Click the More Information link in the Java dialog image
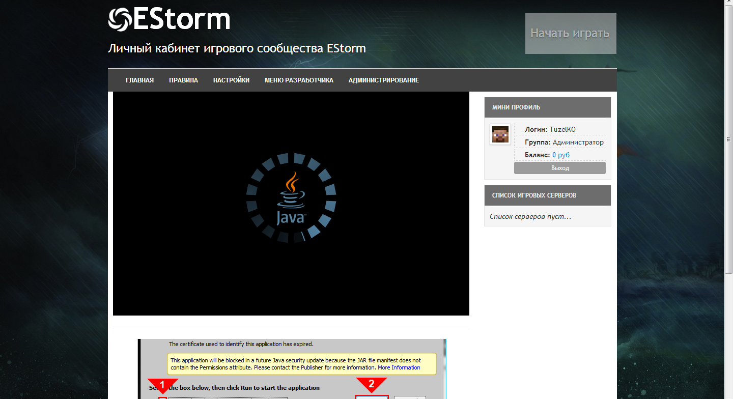733x399 pixels. click(399, 367)
